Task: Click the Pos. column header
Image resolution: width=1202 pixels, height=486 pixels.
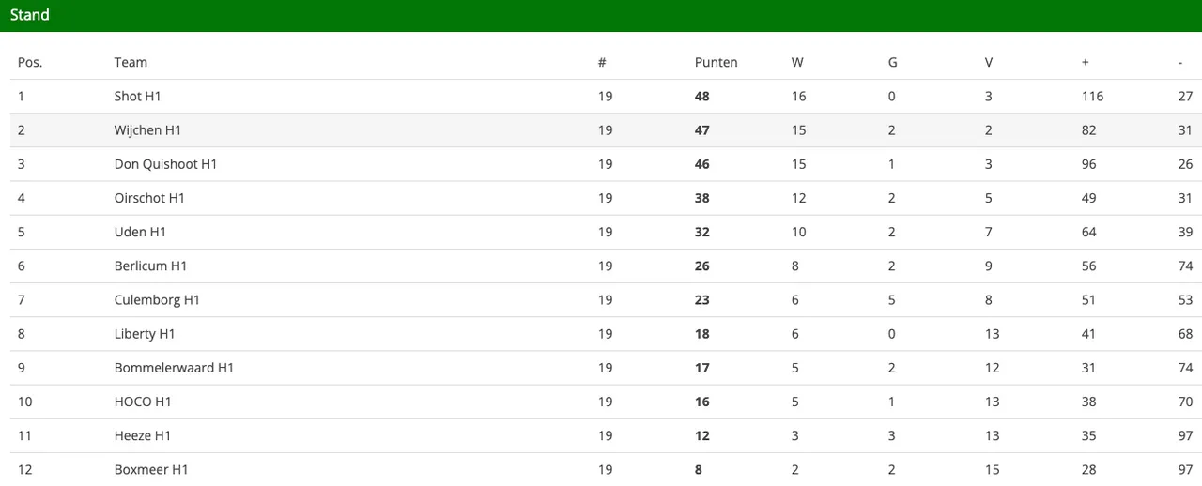Action: [x=30, y=63]
